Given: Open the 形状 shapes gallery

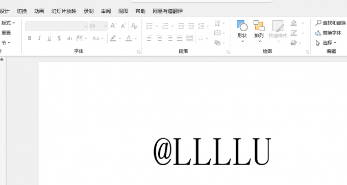Looking at the screenshot, I should [242, 31].
